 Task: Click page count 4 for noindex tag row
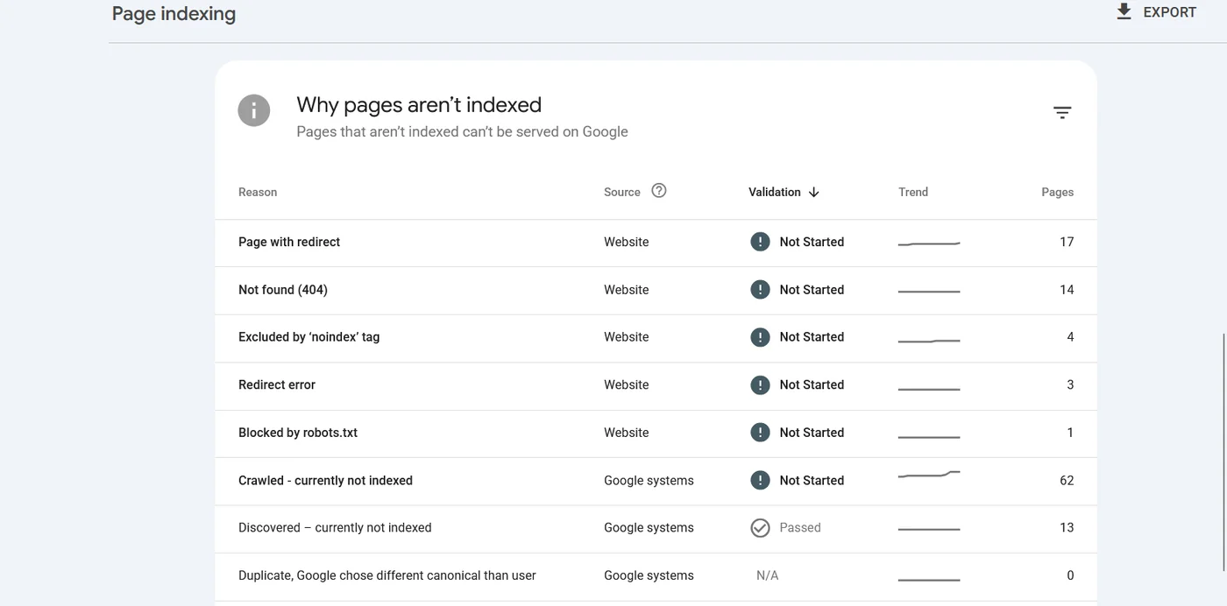coord(1070,337)
